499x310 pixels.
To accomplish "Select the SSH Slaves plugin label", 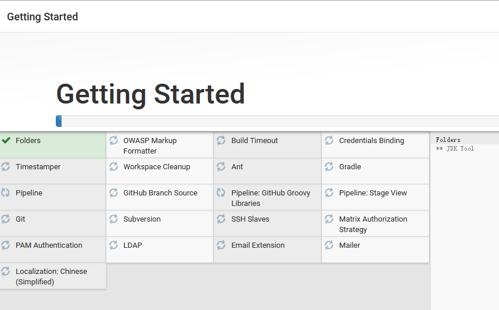I will (250, 219).
